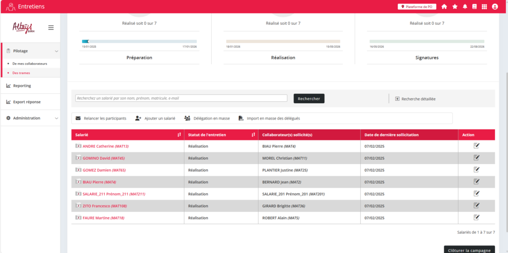Select De mes collaborateurs submenu item
This screenshot has width=508, height=253.
click(x=29, y=63)
